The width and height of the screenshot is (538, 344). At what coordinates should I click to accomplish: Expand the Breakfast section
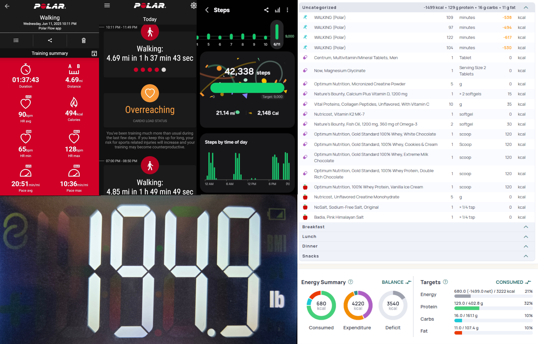(526, 227)
